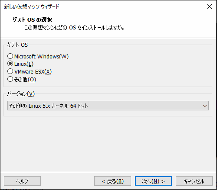Image resolution: width=217 pixels, height=190 pixels.
Task: Click the ヘルプ help button
Action: (22, 181)
